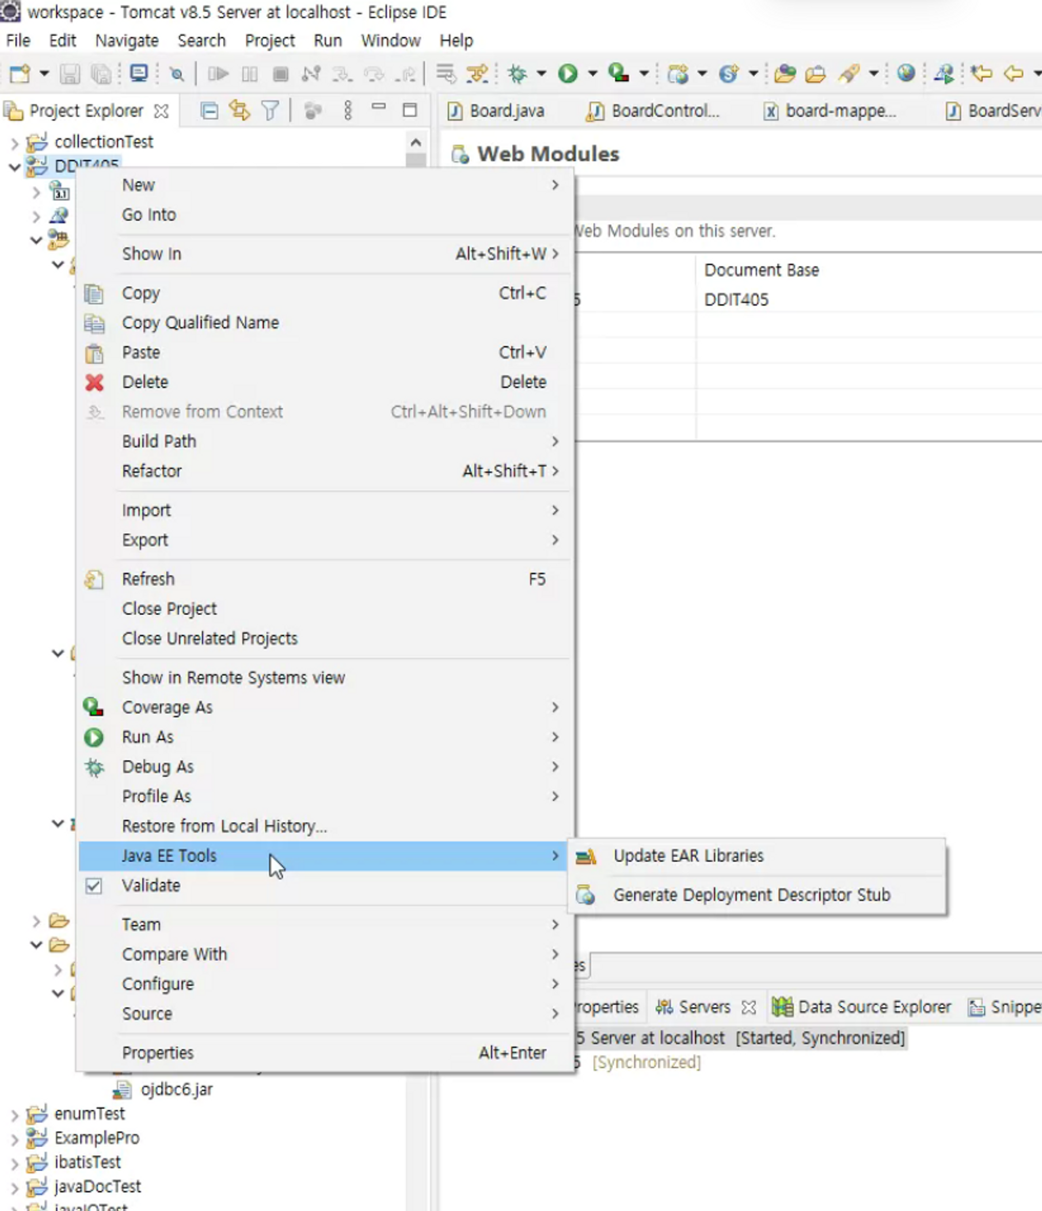Open the Data Source Explorer tab
The width and height of the screenshot is (1042, 1211).
click(861, 1007)
